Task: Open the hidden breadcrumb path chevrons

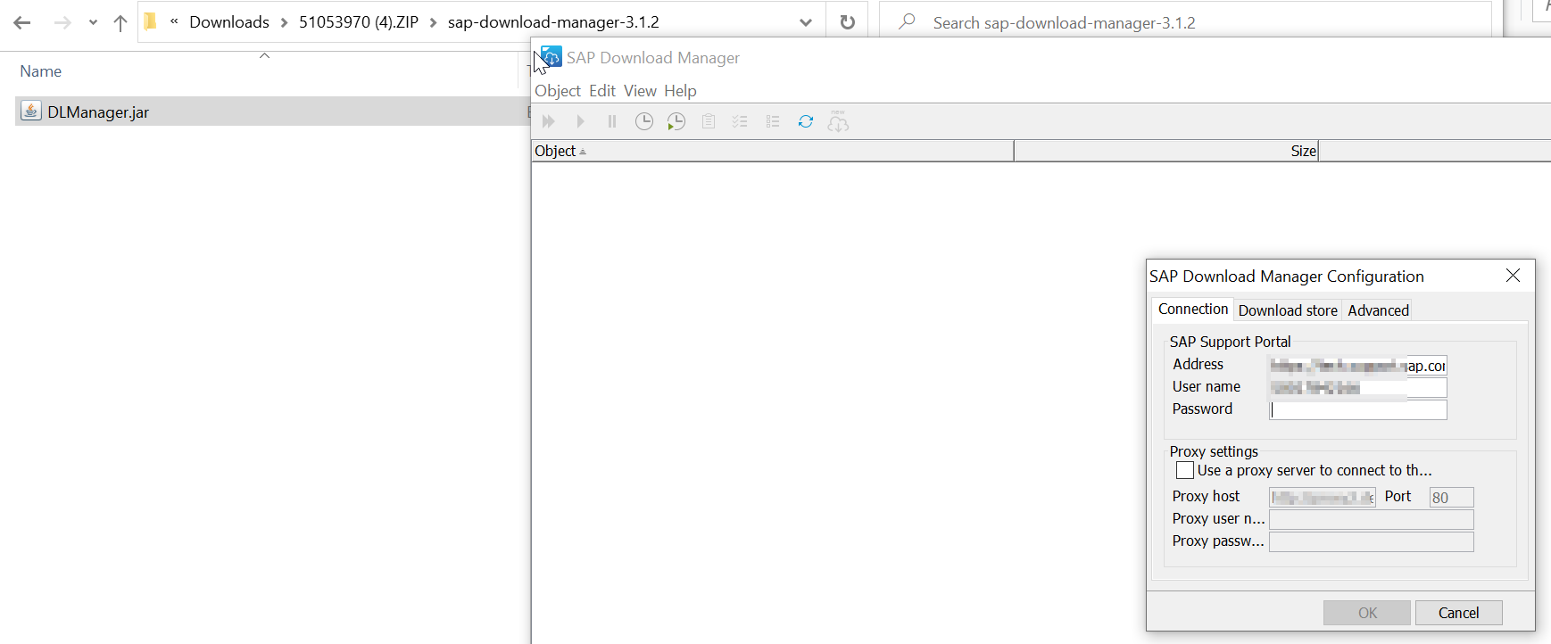Action: 174,21
